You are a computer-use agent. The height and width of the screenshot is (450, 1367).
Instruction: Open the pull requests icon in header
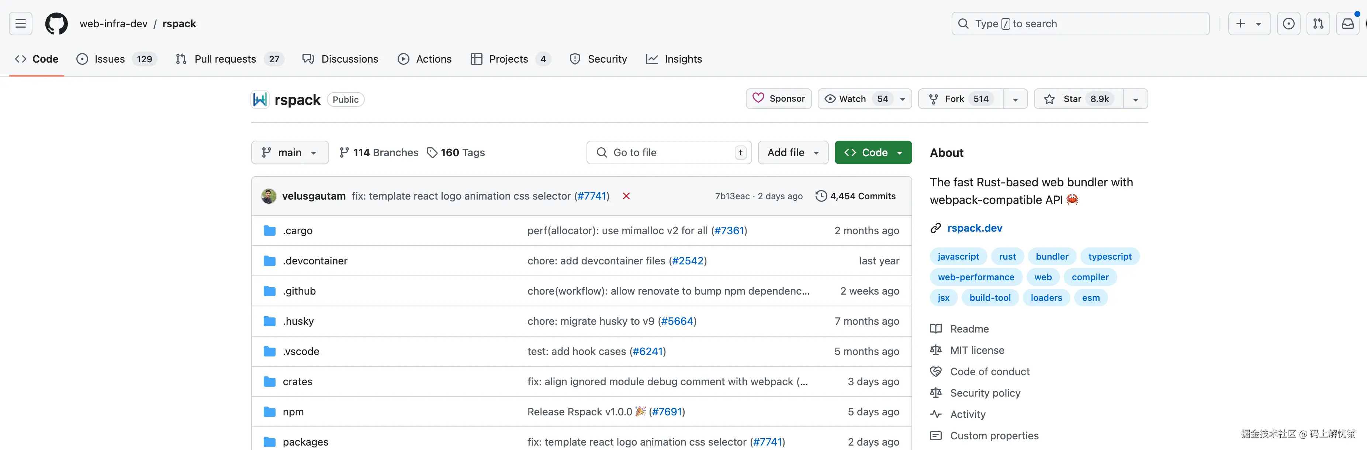(x=1318, y=23)
